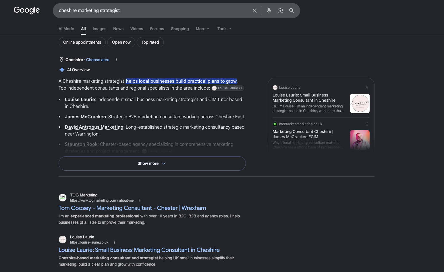
Task: Click the Choose area link
Action: [x=98, y=60]
